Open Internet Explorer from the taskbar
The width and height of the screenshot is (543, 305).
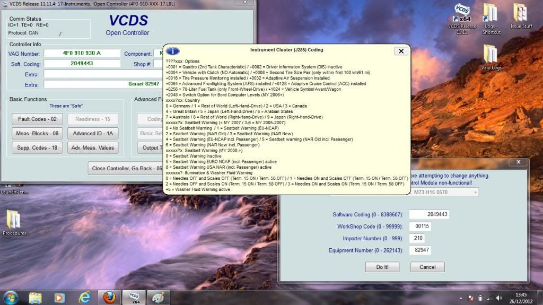tap(84, 298)
